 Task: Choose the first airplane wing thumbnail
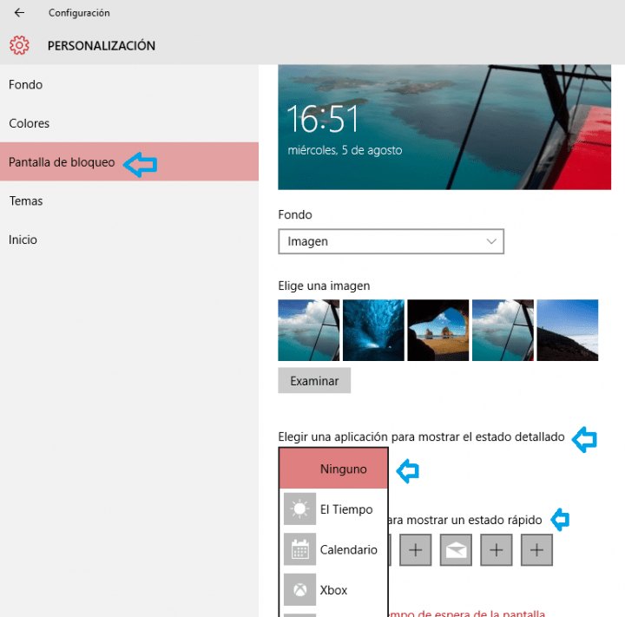[x=308, y=330]
